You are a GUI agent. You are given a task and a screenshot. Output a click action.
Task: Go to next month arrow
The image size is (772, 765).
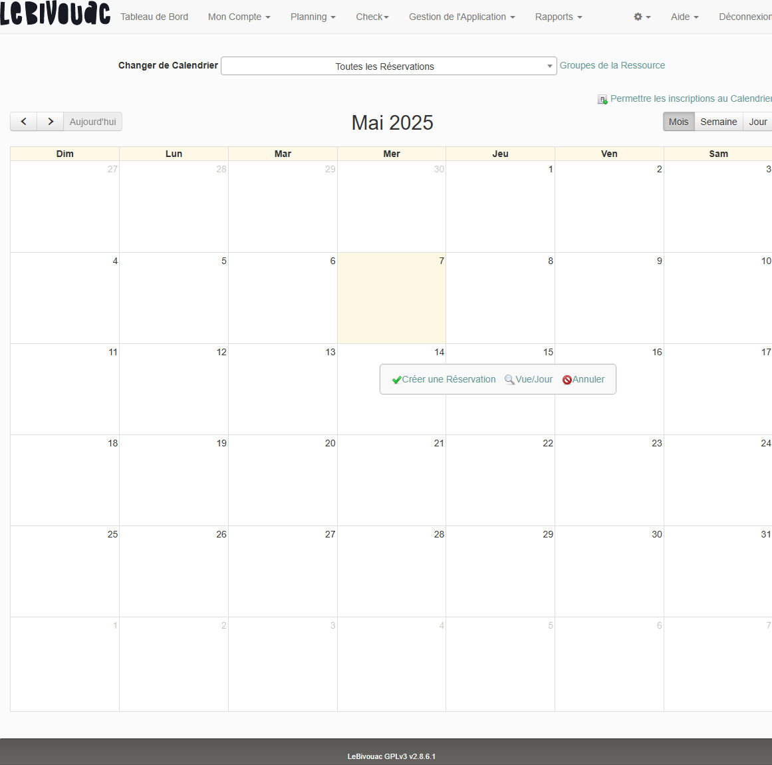coord(51,122)
